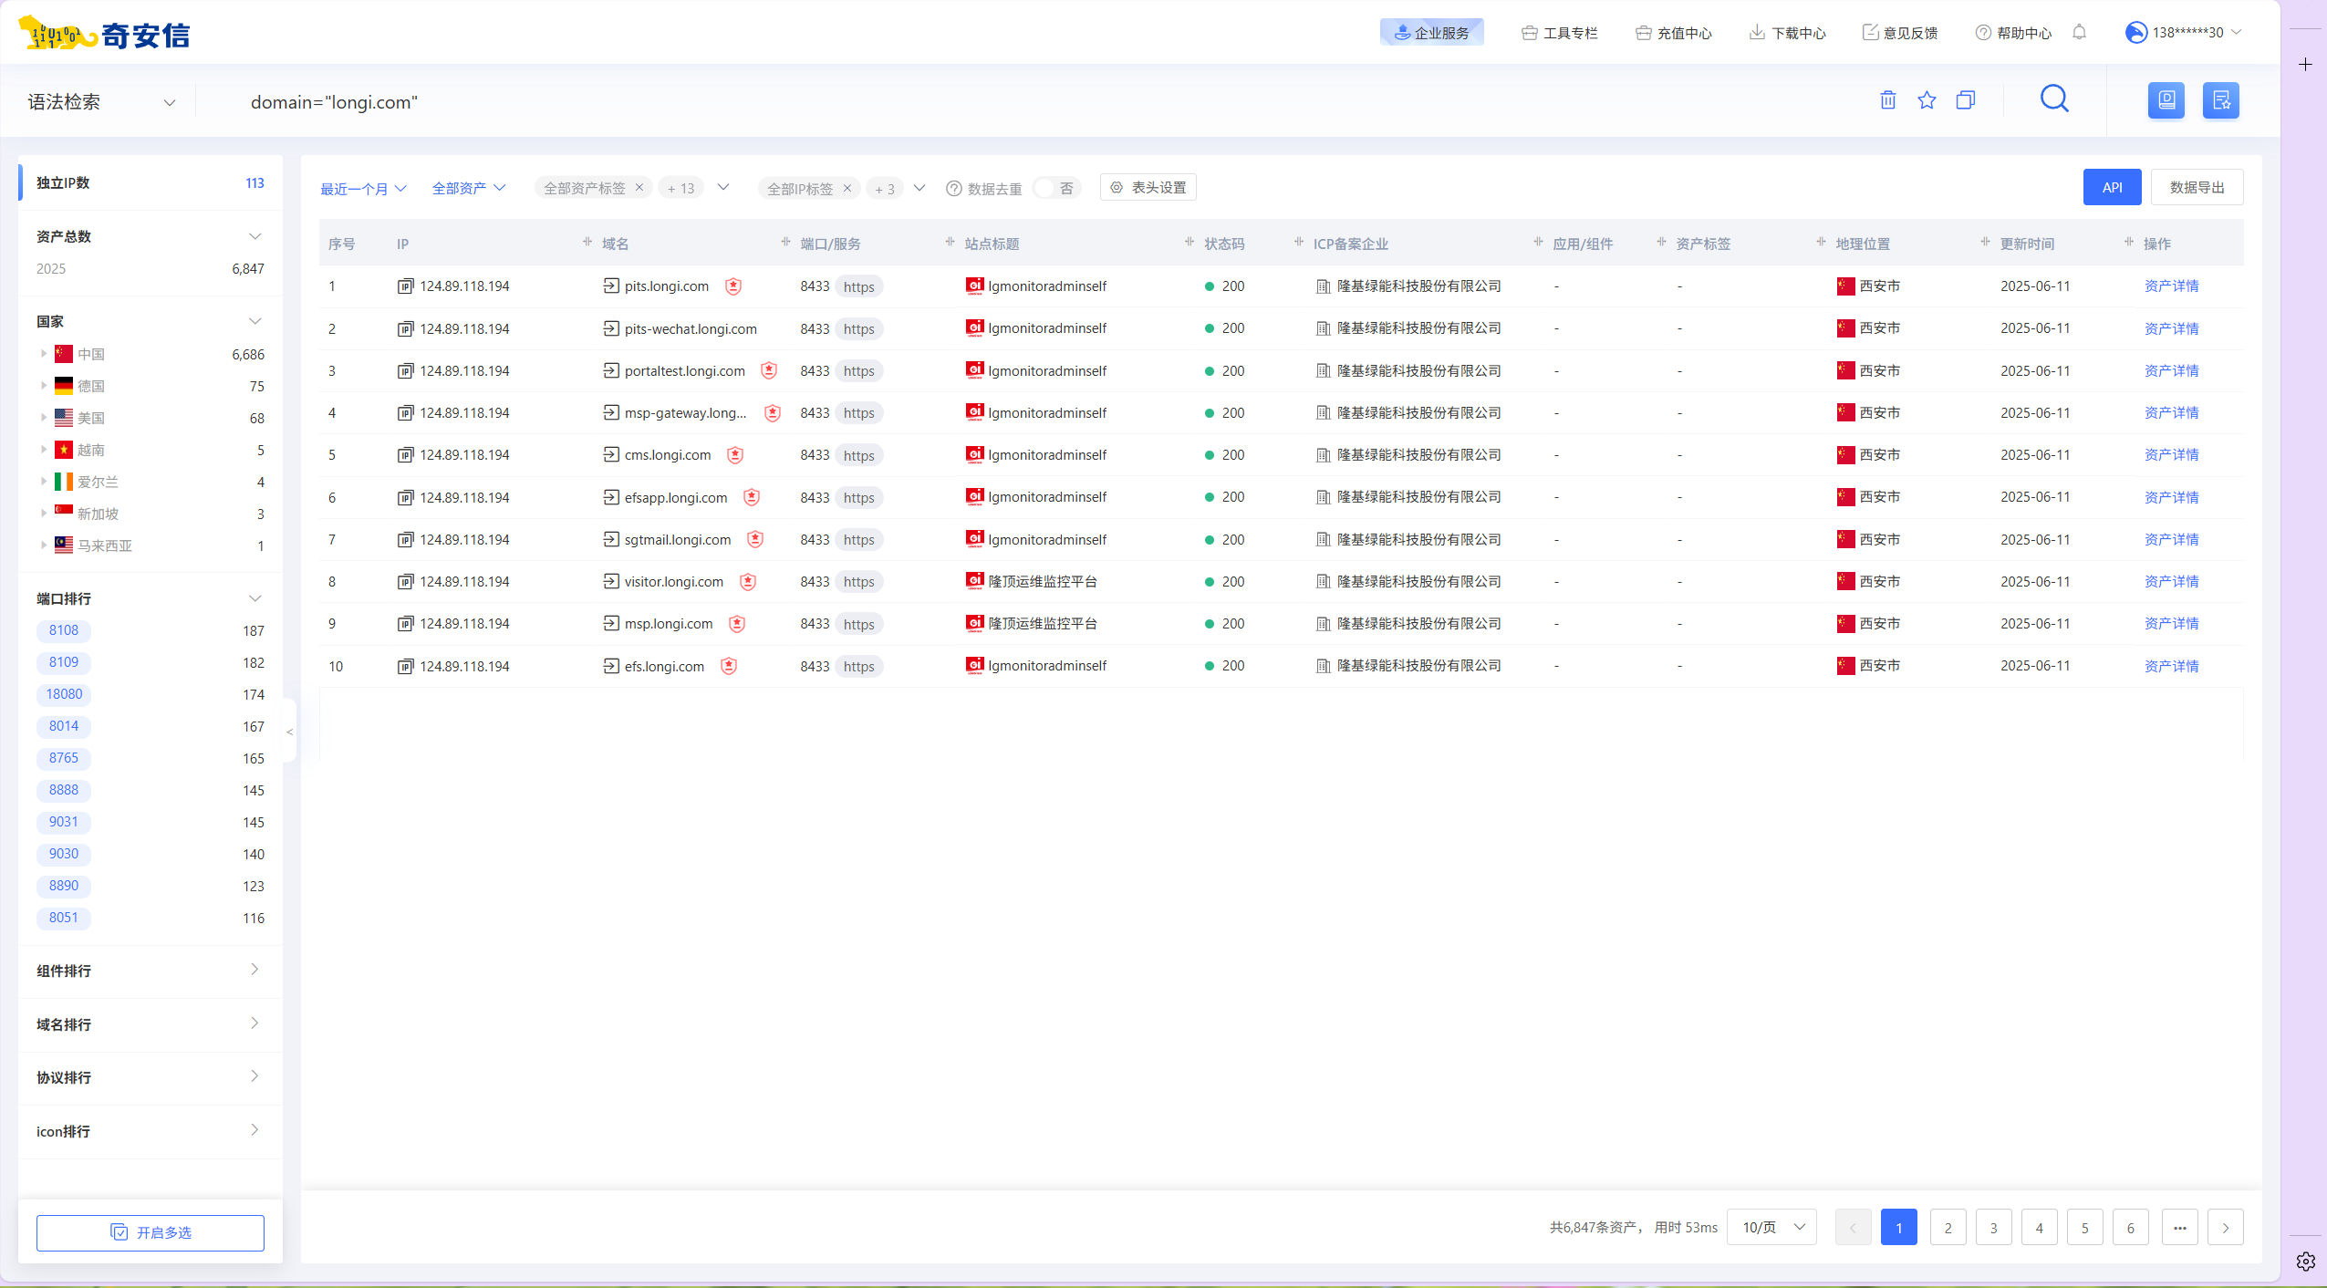Image resolution: width=2327 pixels, height=1288 pixels.
Task: Click the IP copy icon in row 1
Action: [405, 286]
